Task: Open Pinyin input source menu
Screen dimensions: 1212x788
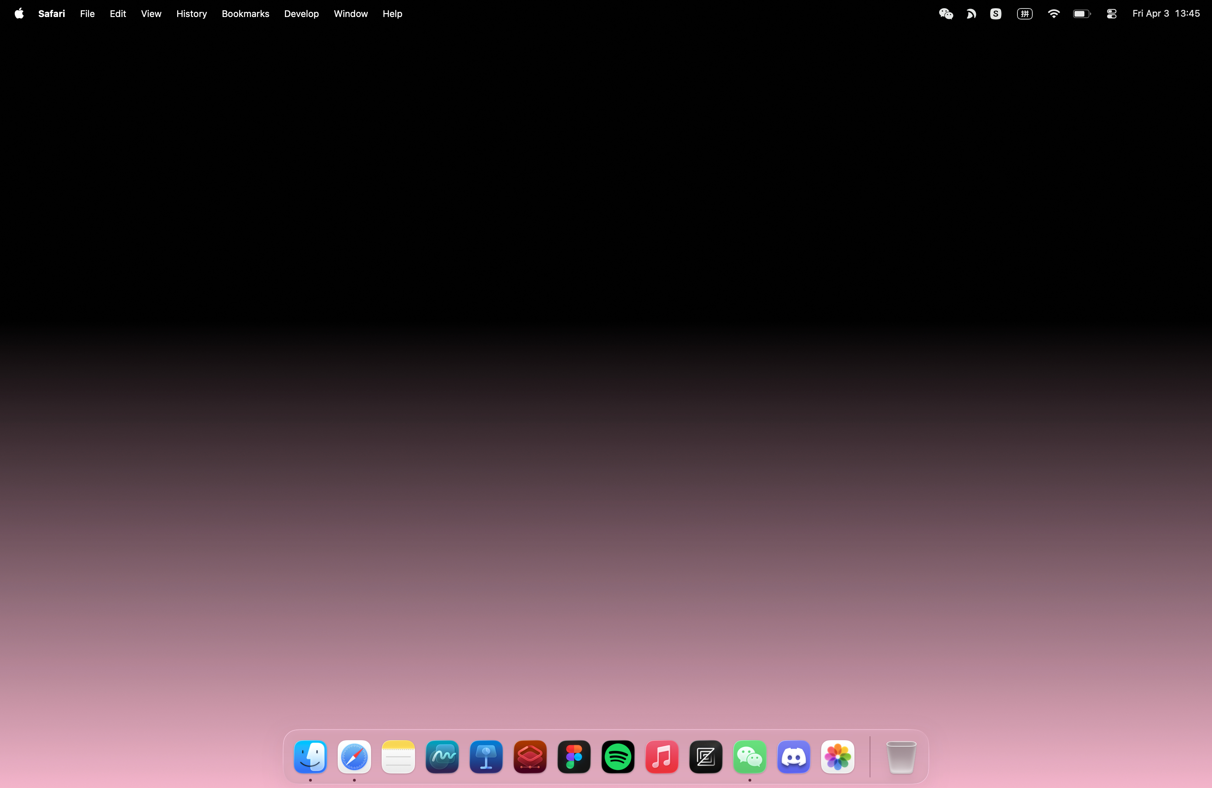Action: click(1025, 14)
